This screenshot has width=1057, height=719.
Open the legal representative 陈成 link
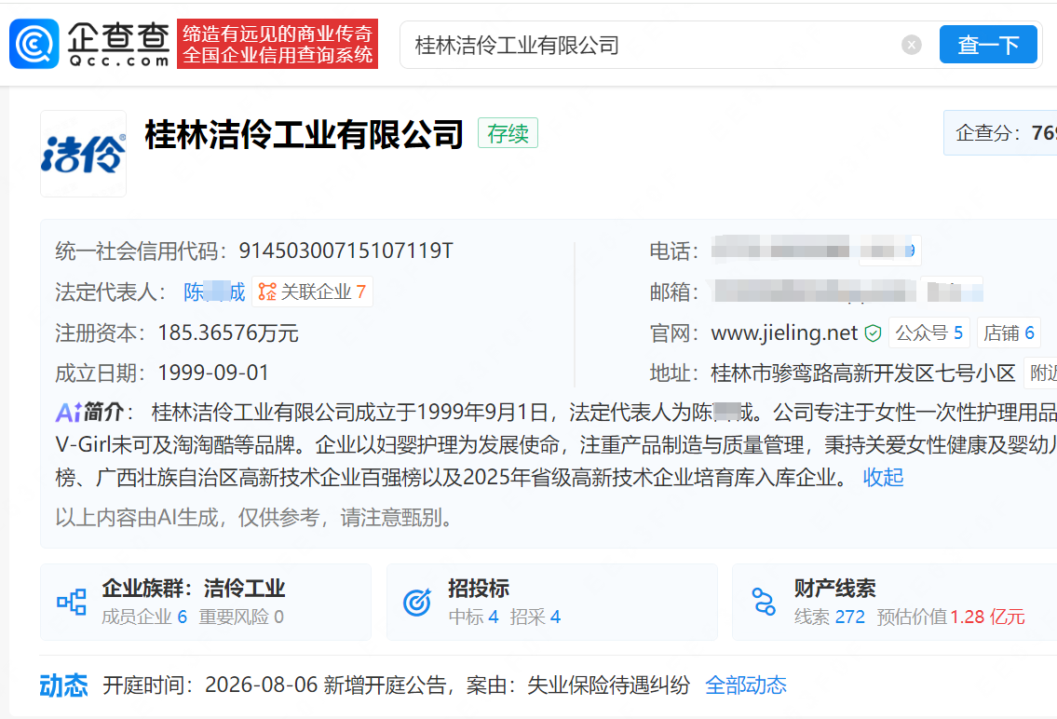[214, 292]
